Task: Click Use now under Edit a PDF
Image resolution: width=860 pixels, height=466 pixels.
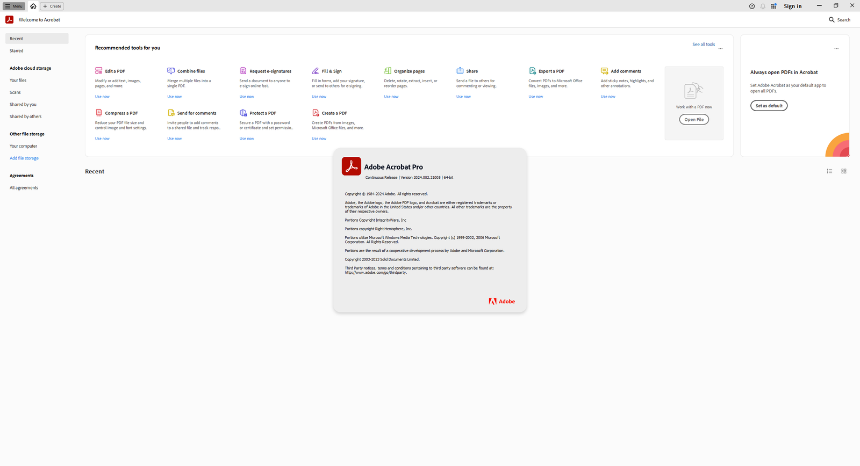Action: 102,97
